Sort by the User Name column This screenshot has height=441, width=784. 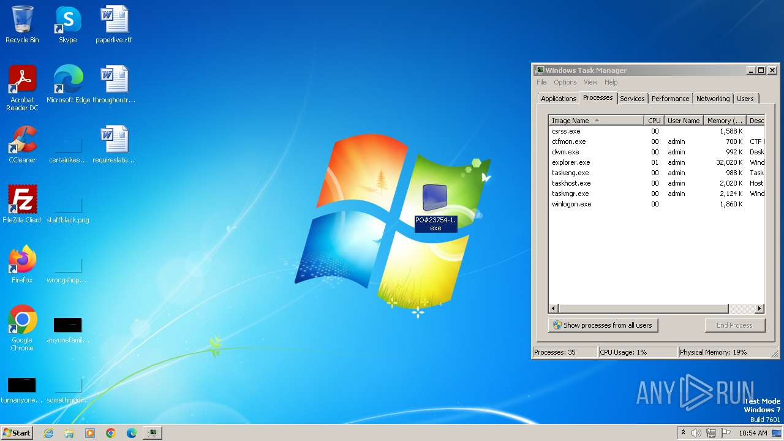tap(684, 121)
